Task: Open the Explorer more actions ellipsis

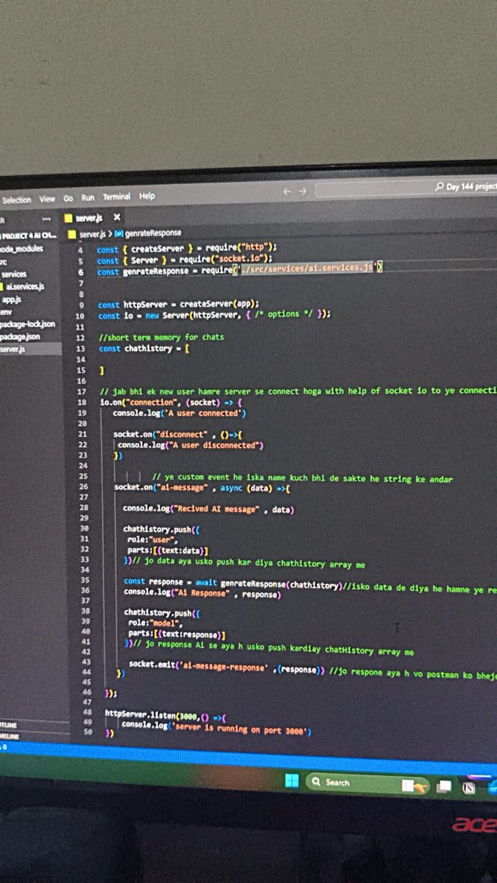Action: 46,220
